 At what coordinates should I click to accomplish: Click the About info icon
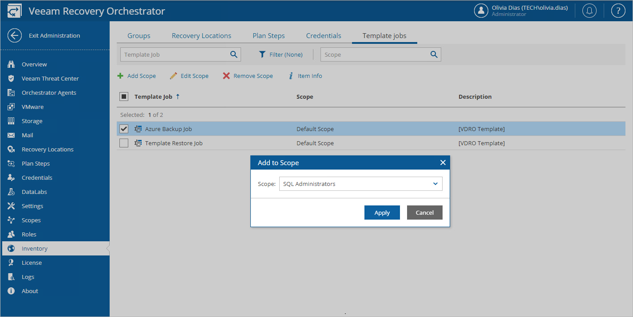pyautogui.click(x=12, y=291)
